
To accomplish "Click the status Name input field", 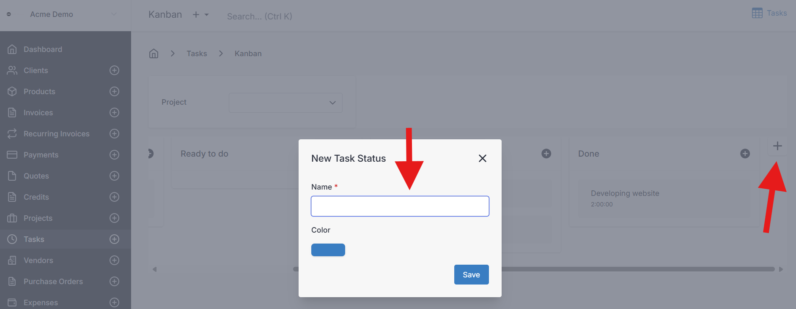I will (400, 206).
